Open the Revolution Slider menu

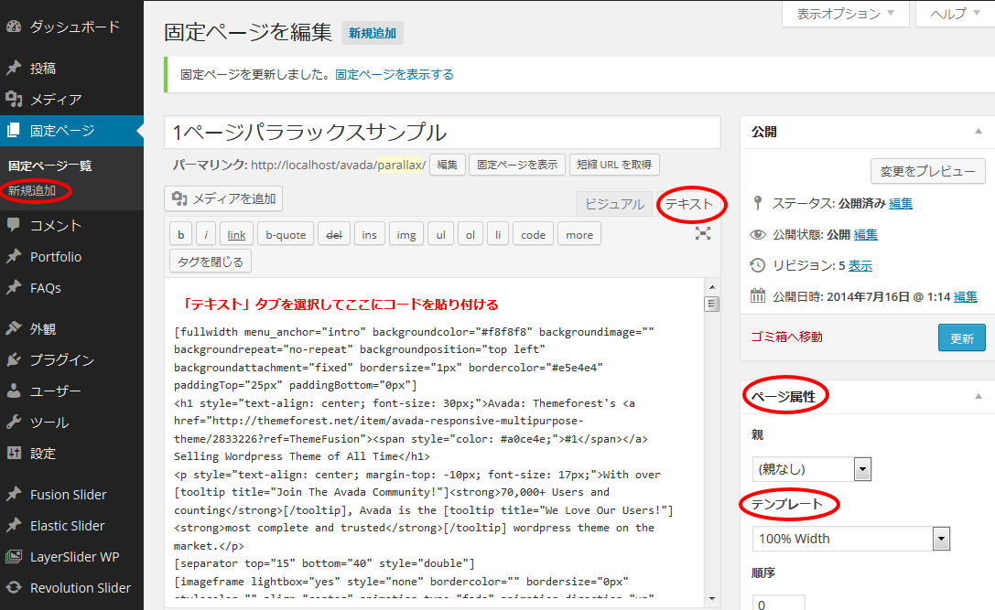(x=80, y=587)
